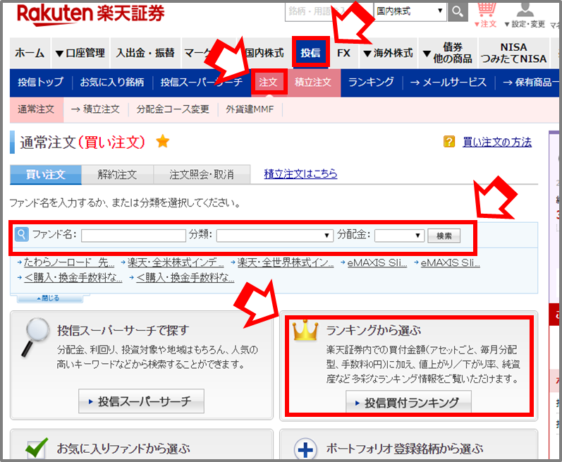Open お気に入り銘柄 submenu
The width and height of the screenshot is (562, 462).
112,83
